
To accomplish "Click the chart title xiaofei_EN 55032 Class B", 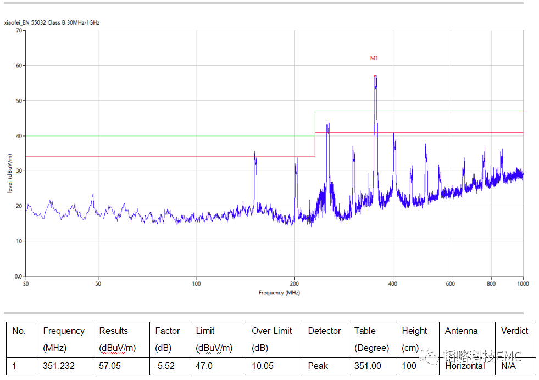I will (52, 22).
